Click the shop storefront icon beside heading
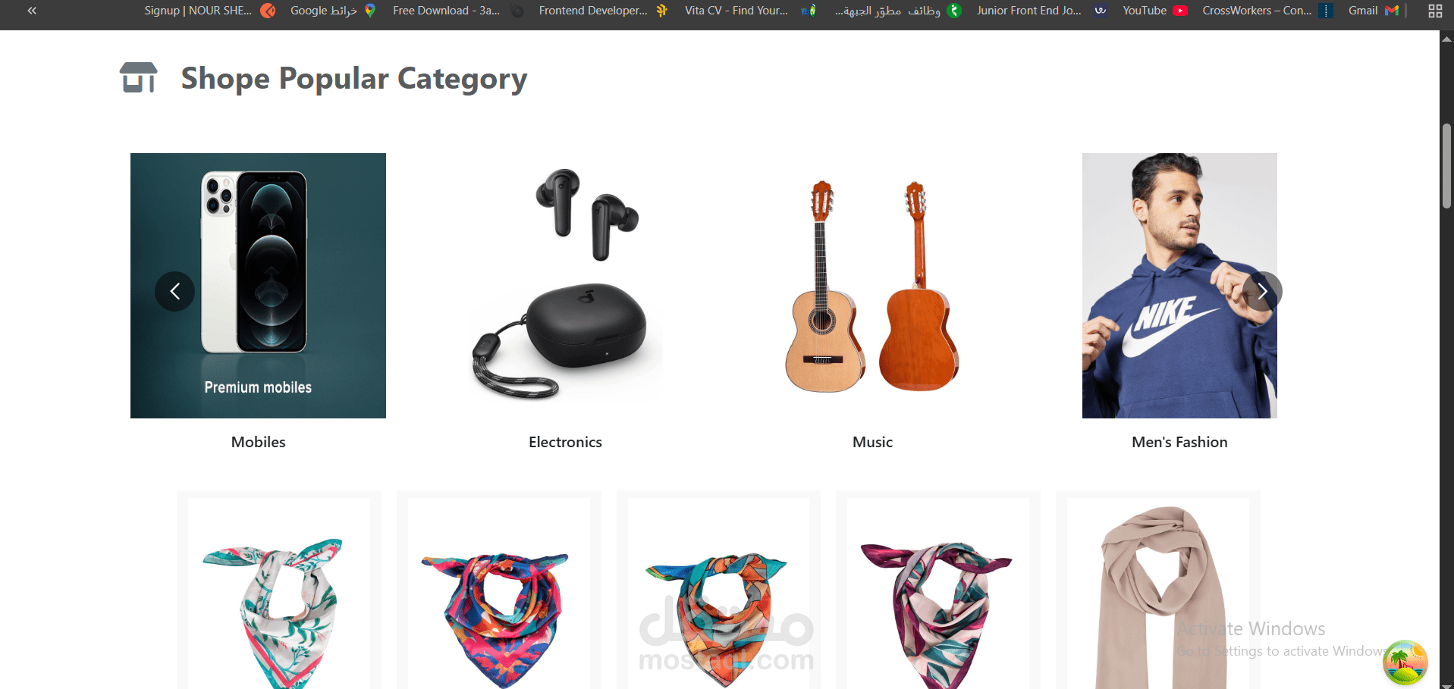 (139, 78)
